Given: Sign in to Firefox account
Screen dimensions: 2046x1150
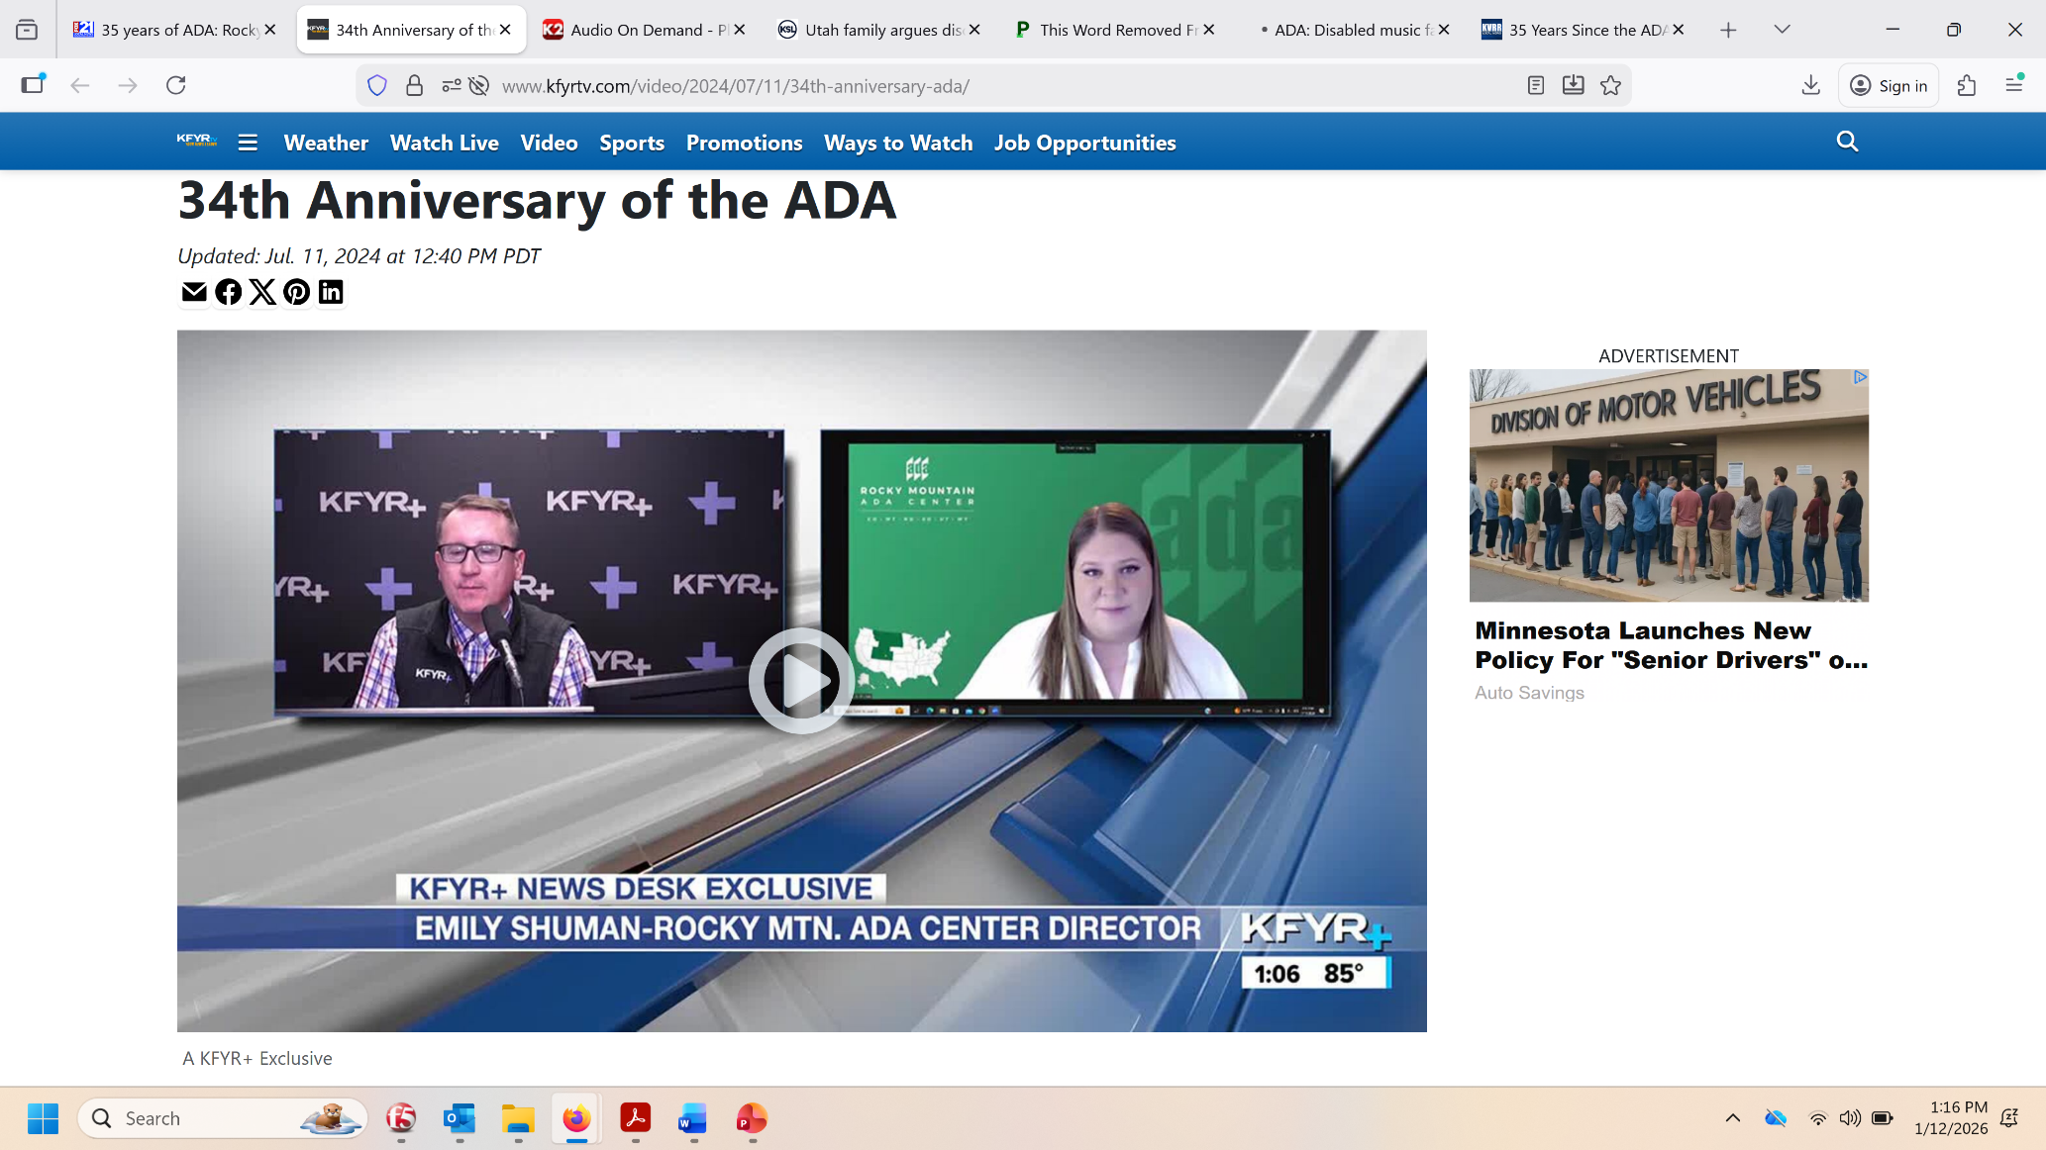Looking at the screenshot, I should click(x=1890, y=86).
